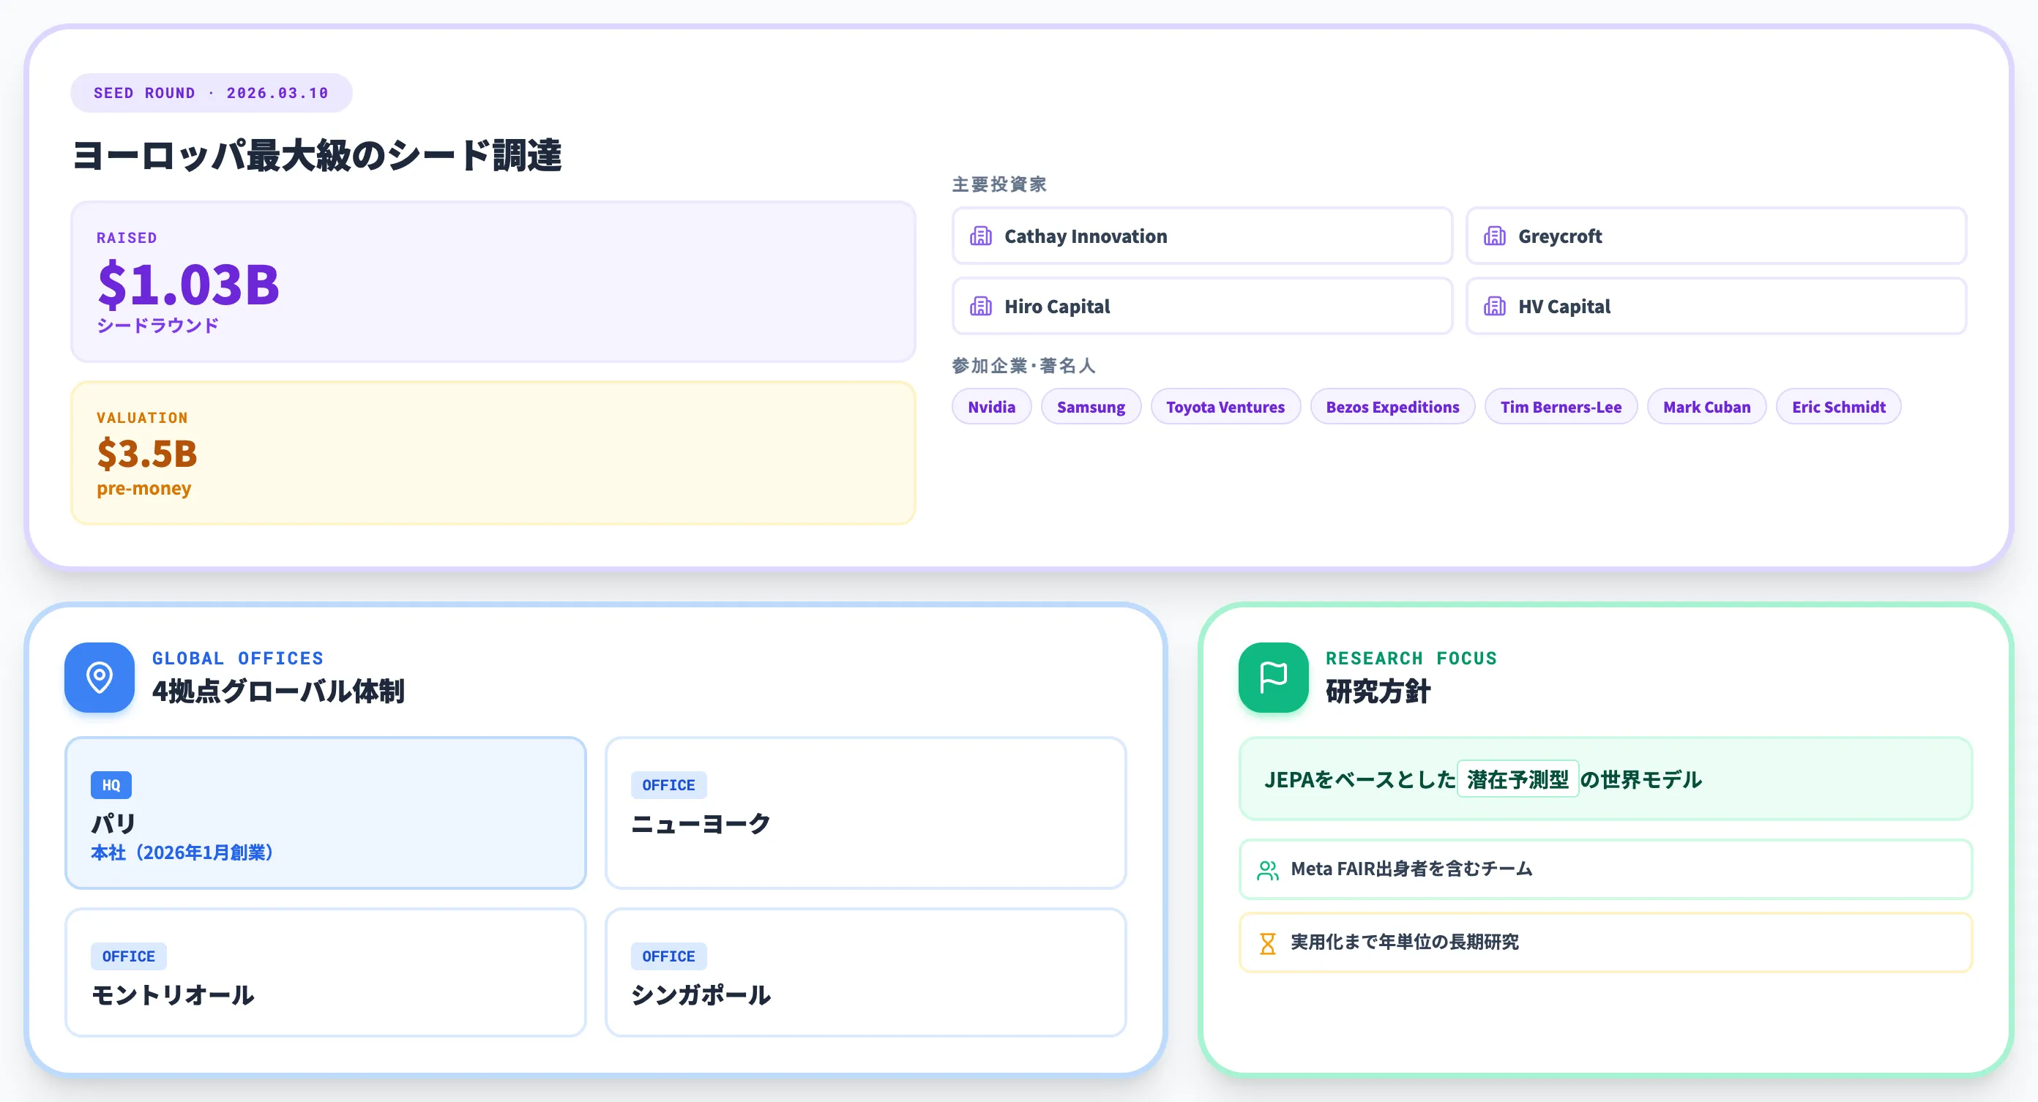Select the Bezos Expeditions tag
The width and height of the screenshot is (2038, 1102).
tap(1392, 407)
